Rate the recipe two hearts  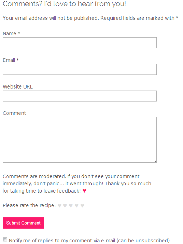coord(65,206)
